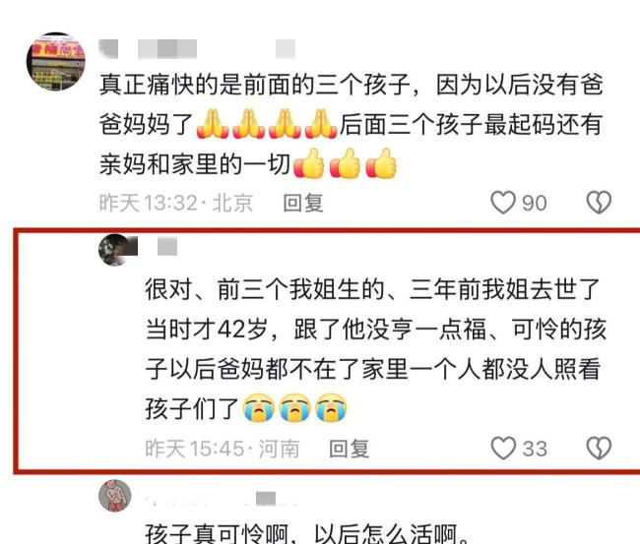Like the Beijing comment with 90 hearts
This screenshot has width=640, height=544.
pos(502,203)
